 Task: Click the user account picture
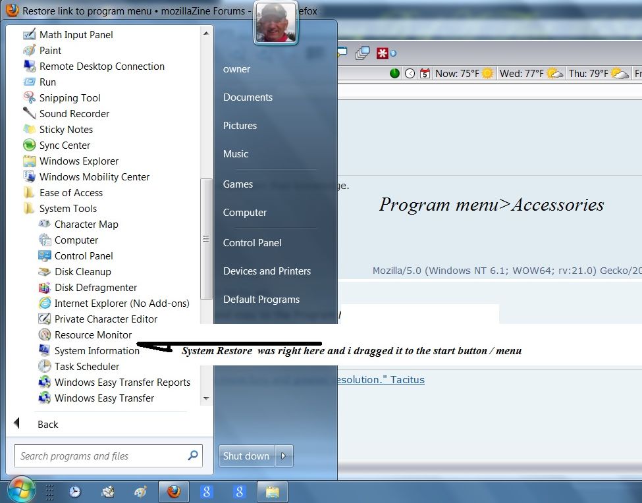[x=275, y=22]
